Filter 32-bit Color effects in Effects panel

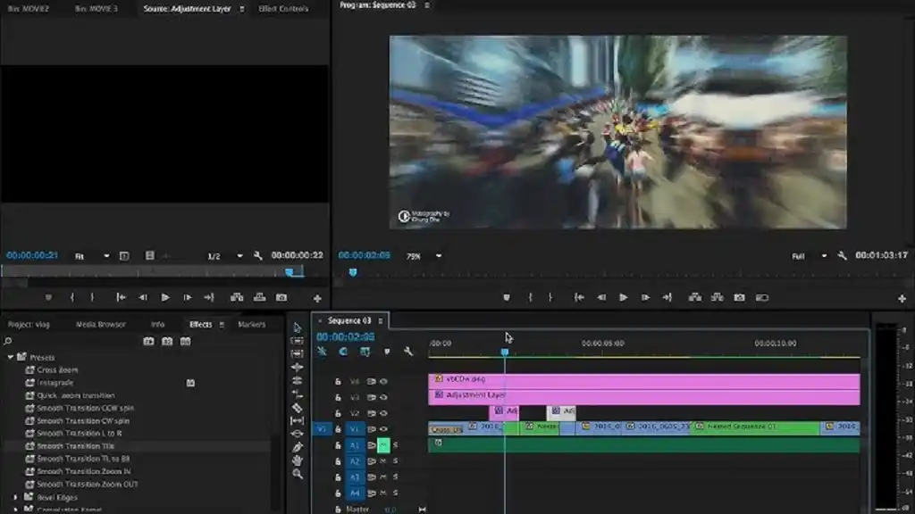point(167,341)
